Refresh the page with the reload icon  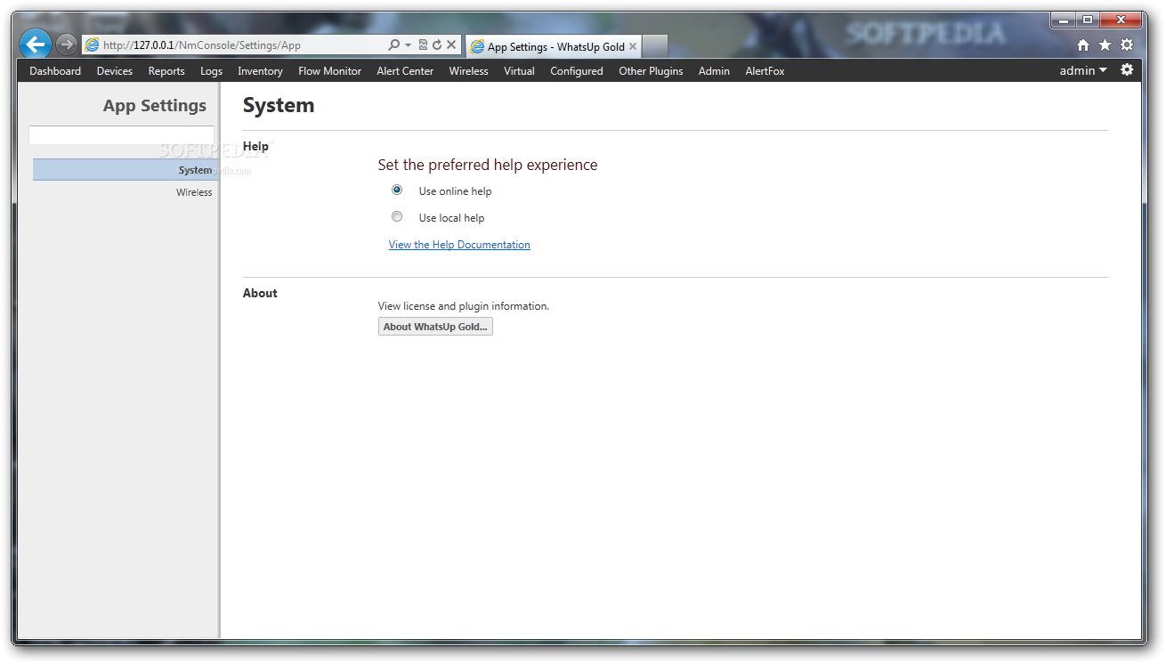tap(437, 45)
